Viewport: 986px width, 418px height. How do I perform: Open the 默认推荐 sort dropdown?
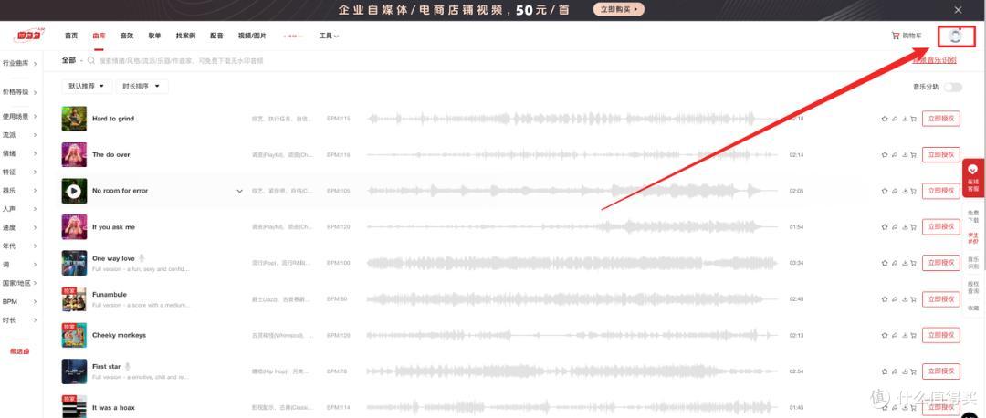click(x=87, y=86)
